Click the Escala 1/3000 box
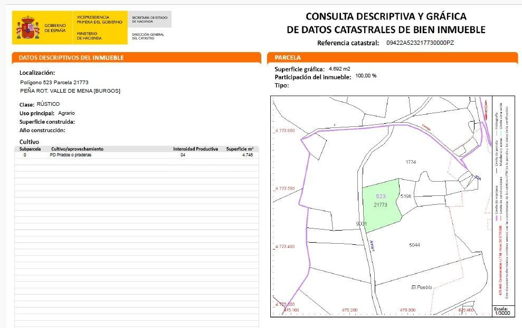Image resolution: width=522 pixels, height=328 pixels. (x=501, y=311)
